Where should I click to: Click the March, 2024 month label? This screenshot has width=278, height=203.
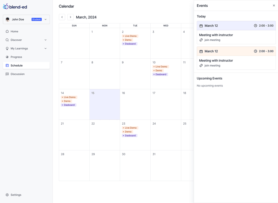tap(86, 17)
